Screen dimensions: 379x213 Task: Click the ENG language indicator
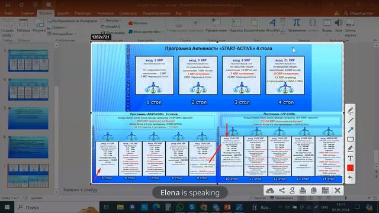pos(325,207)
